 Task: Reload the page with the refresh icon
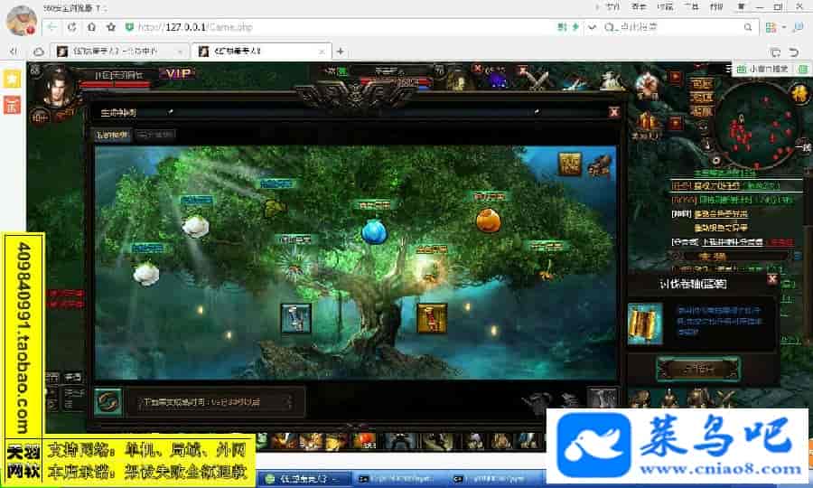pyautogui.click(x=72, y=27)
